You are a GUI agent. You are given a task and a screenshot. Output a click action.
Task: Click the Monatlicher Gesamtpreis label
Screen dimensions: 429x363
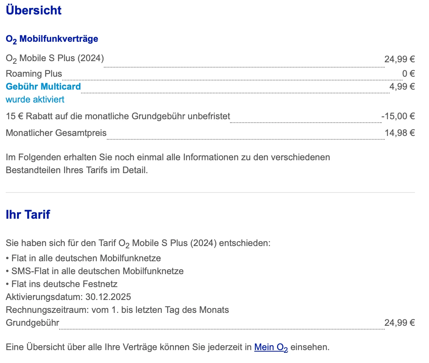56,133
